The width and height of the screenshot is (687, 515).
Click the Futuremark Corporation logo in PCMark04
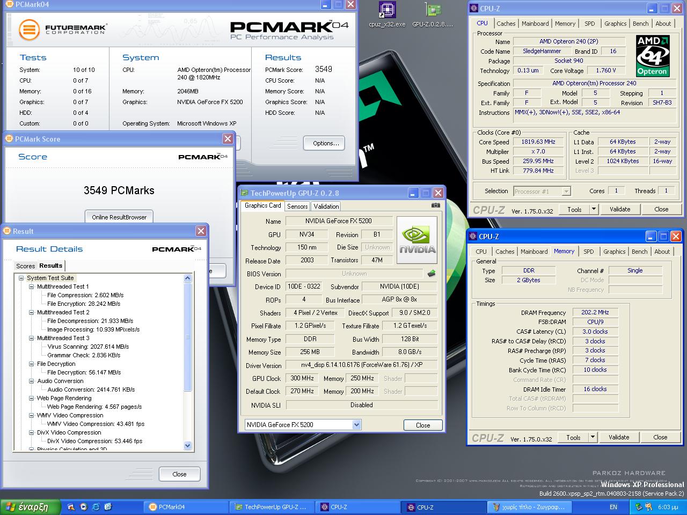pos(62,29)
